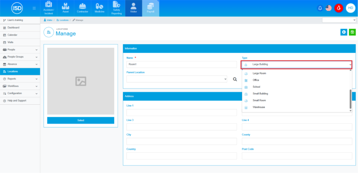Open the Safety Reporting module
358x173 pixels.
[x=117, y=8]
